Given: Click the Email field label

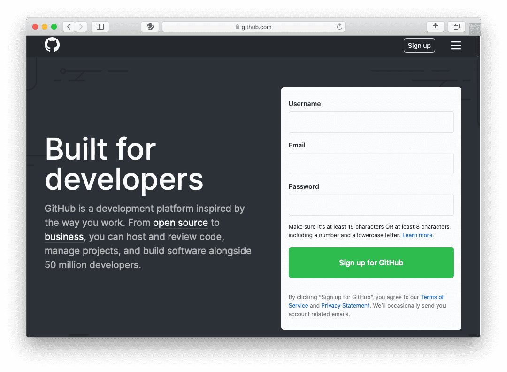Looking at the screenshot, I should 297,145.
